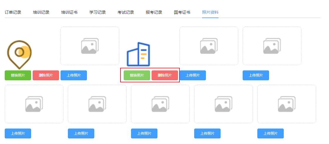Click the blue building photo thumbnail
Viewport: 329px width, 144px height.
pyautogui.click(x=138, y=54)
